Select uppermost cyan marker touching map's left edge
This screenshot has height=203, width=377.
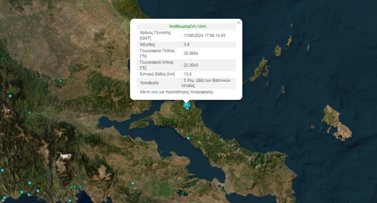[x=2, y=170]
